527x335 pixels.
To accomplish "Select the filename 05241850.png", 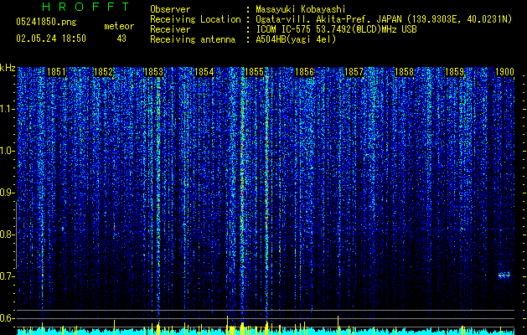I will point(46,22).
